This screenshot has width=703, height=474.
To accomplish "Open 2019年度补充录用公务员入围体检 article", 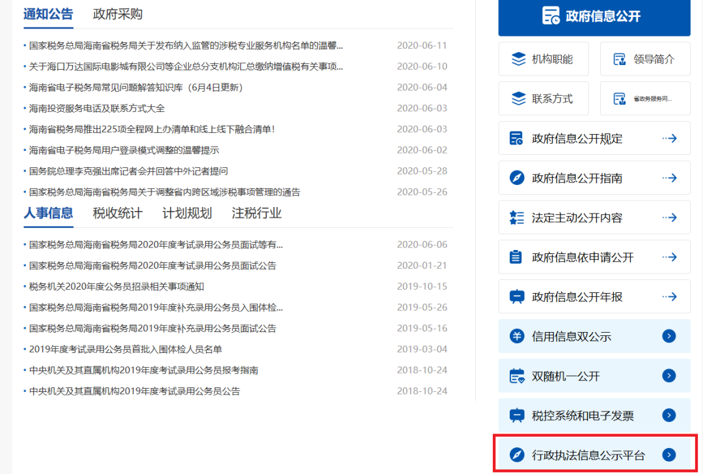I will point(156,307).
